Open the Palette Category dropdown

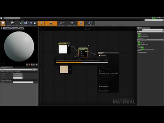[x=153, y=30]
